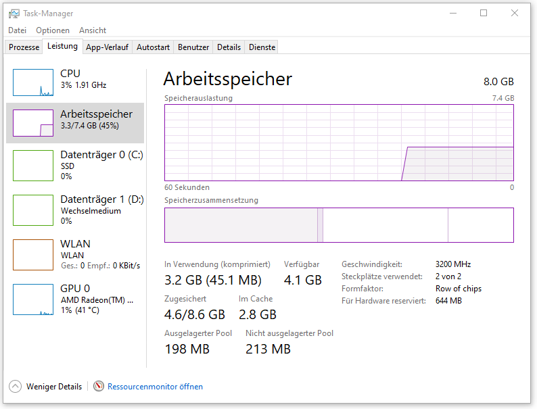Select the WLAN performance graph
Viewport: 537px width, 409px height.
point(33,254)
